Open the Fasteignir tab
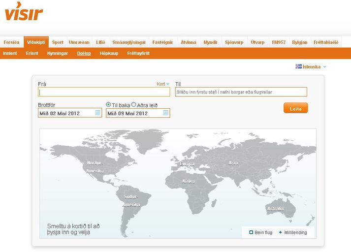This screenshot has height=252, width=351. click(x=162, y=42)
